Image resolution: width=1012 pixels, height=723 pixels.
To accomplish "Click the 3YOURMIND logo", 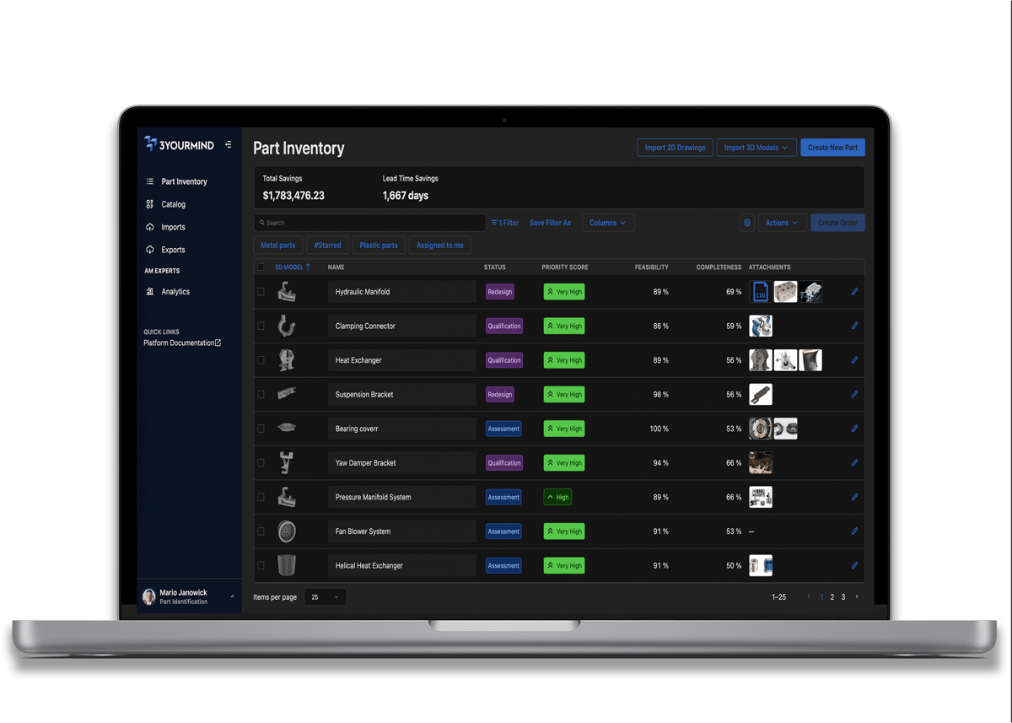I will 180,144.
